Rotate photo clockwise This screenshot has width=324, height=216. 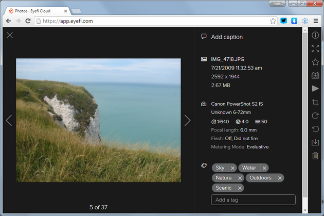coord(315,115)
